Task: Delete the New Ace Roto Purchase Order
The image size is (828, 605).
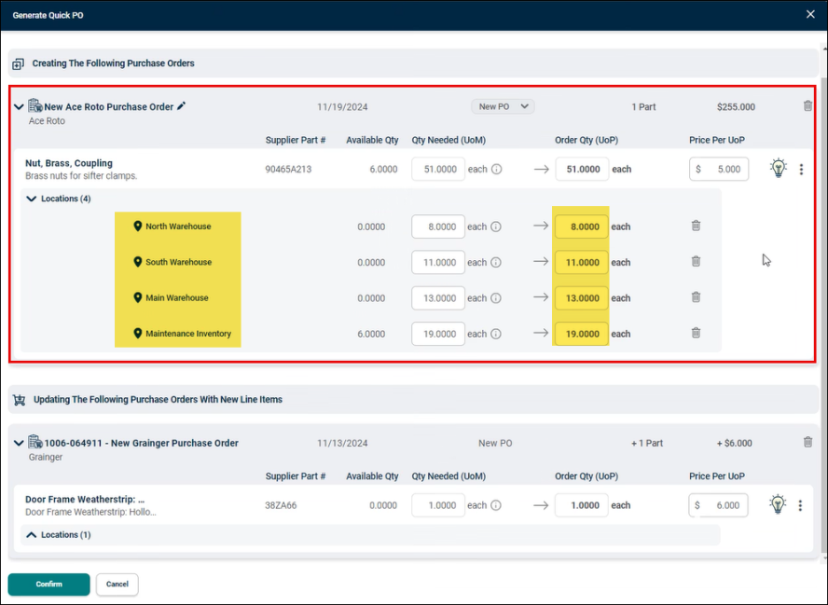Action: click(807, 106)
